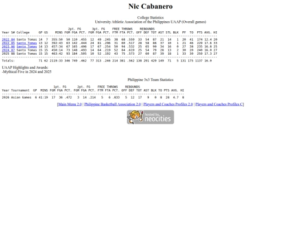The width and height of the screenshot is (301, 226).
Task: Click the College Statistics heading
Action: pyautogui.click(x=151, y=17)
